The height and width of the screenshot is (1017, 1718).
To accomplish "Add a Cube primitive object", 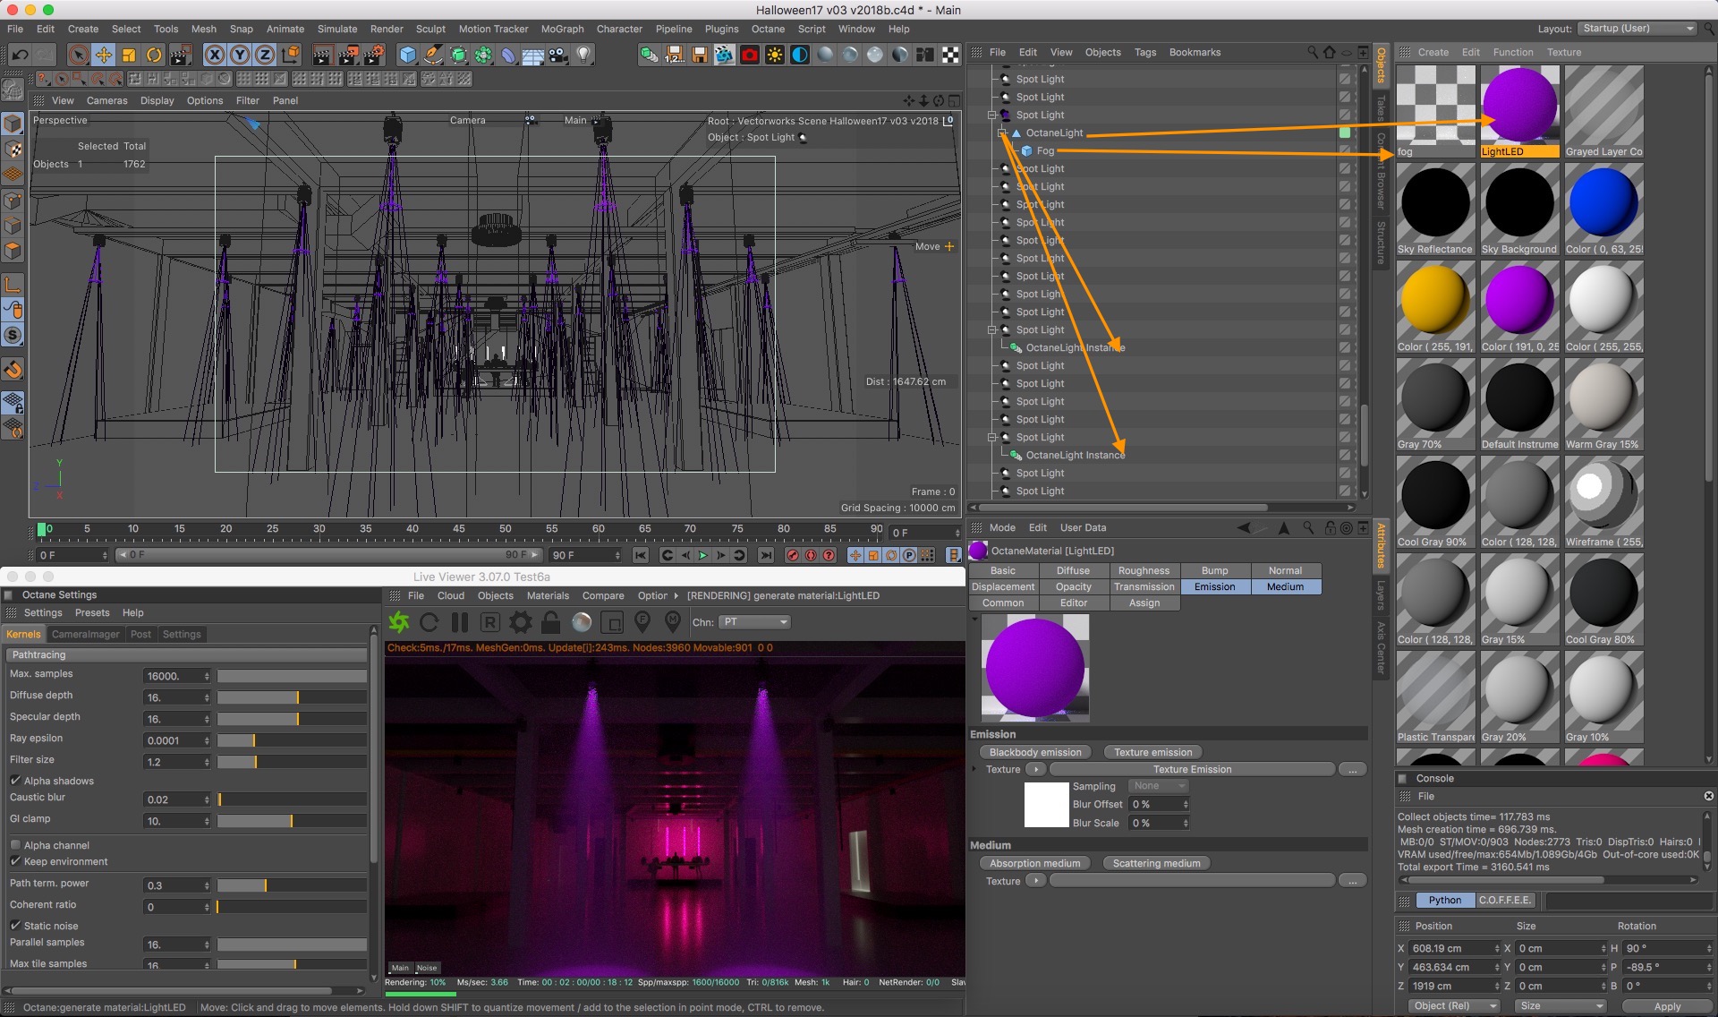I will [408, 56].
